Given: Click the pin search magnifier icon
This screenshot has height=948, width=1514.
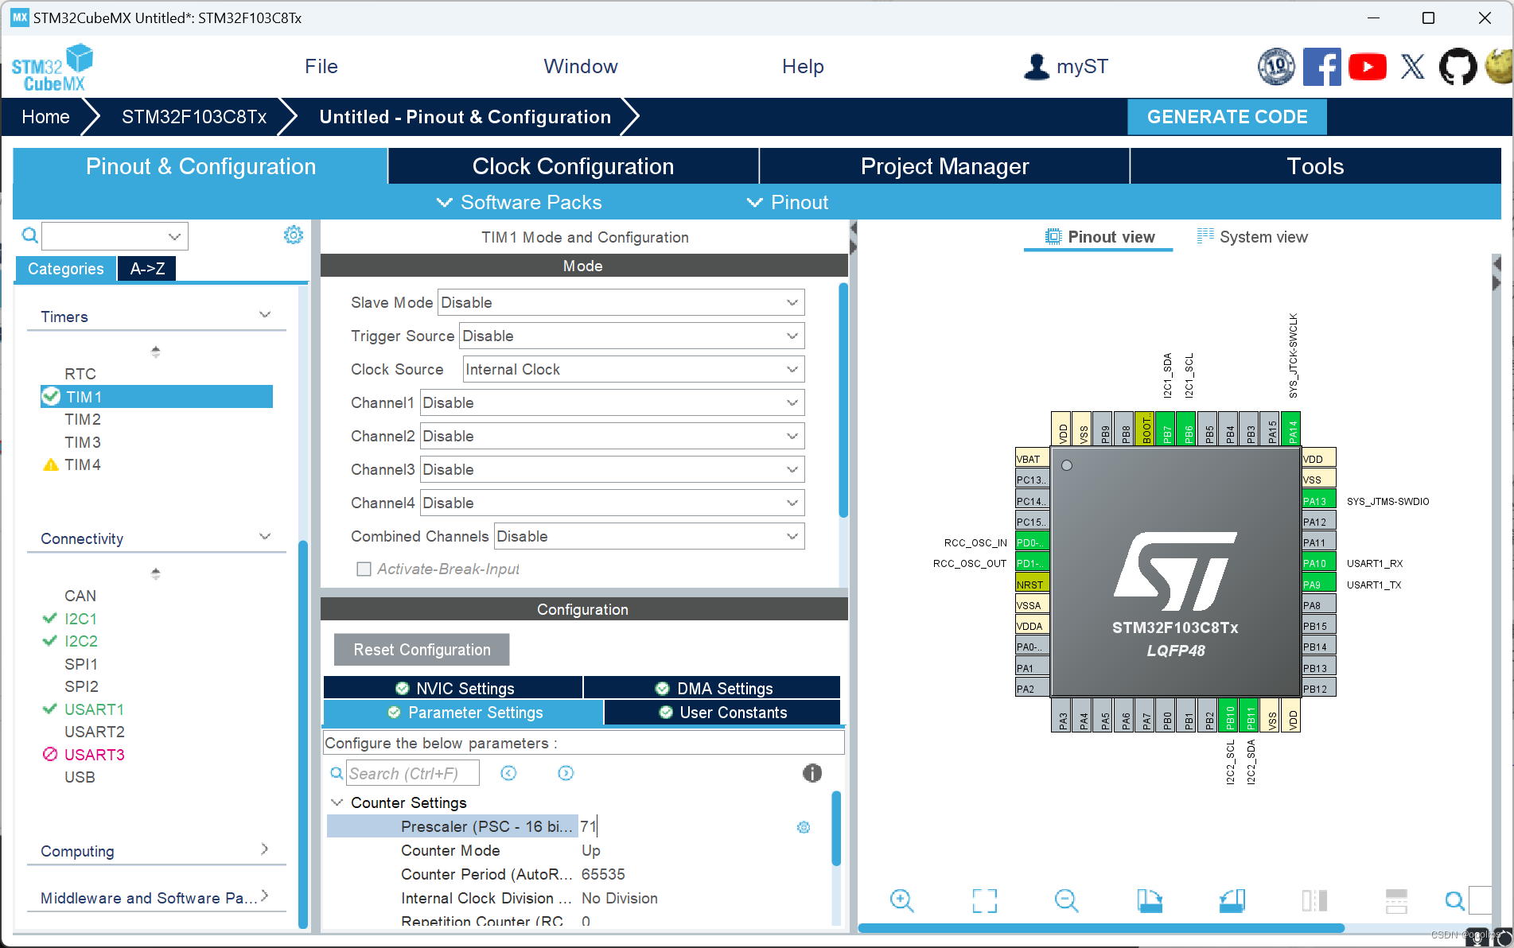Looking at the screenshot, I should click(1454, 900).
